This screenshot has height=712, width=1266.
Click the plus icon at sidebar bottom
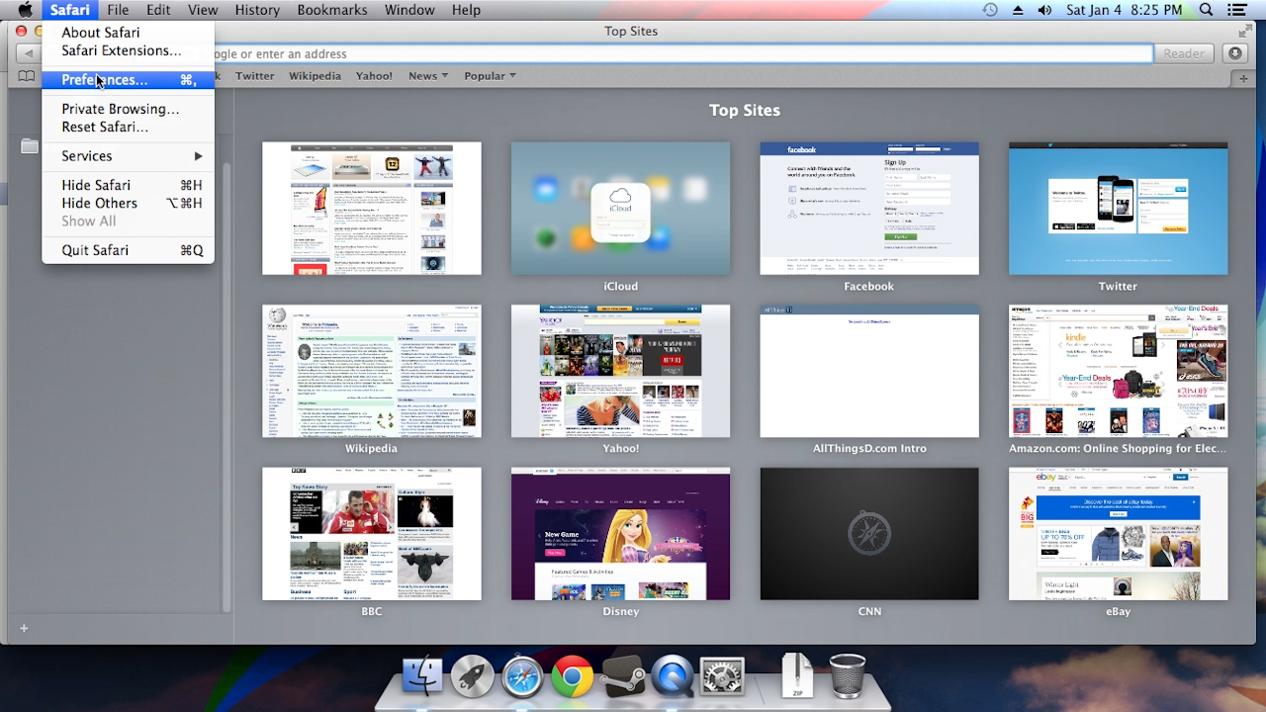coord(24,628)
